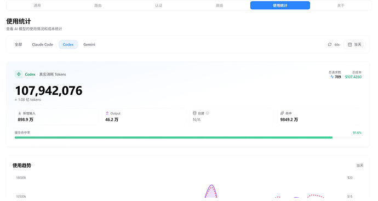Click the 60s refresh interval label

tap(337, 44)
